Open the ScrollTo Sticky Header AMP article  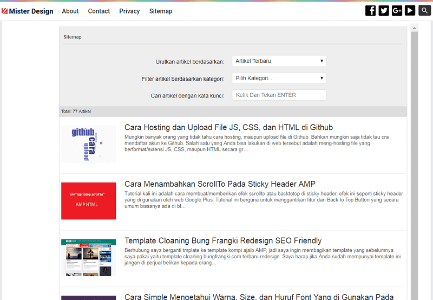tap(220, 184)
